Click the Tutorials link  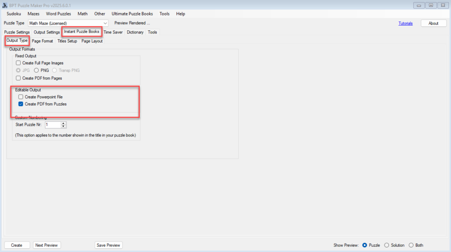click(405, 23)
